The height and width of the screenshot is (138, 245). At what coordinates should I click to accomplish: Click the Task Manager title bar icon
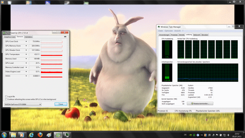pyautogui.click(x=159, y=27)
